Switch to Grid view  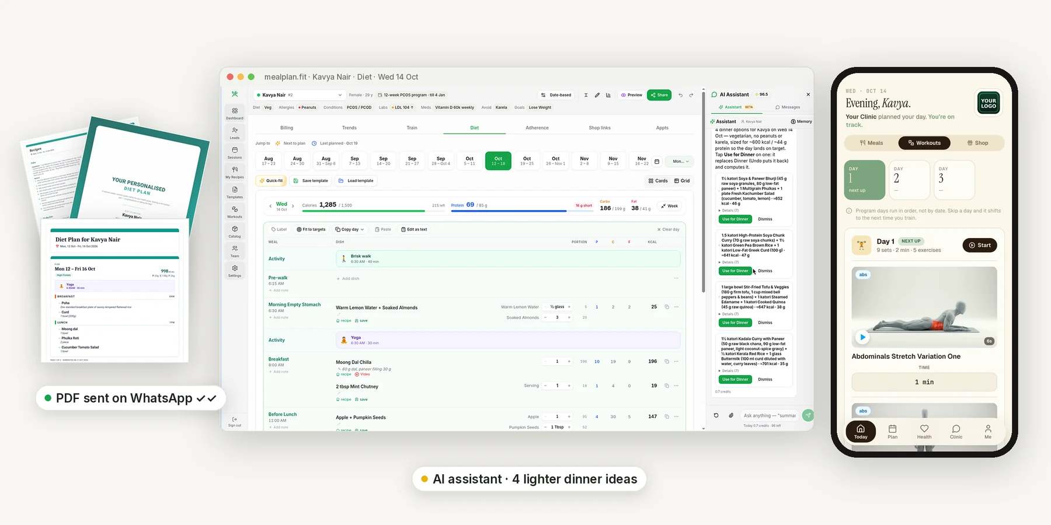pos(682,181)
